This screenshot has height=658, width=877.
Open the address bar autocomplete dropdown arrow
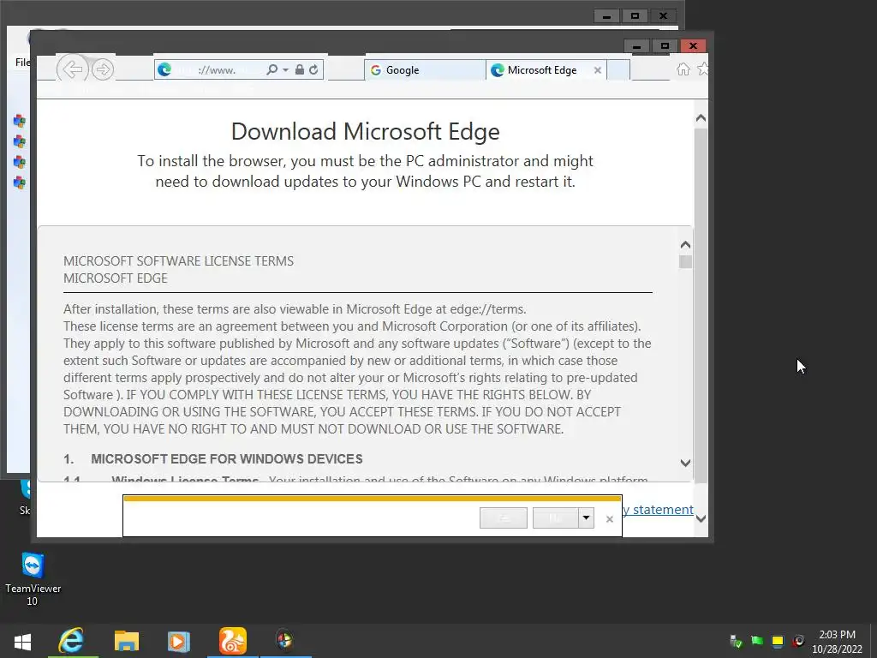click(x=285, y=70)
